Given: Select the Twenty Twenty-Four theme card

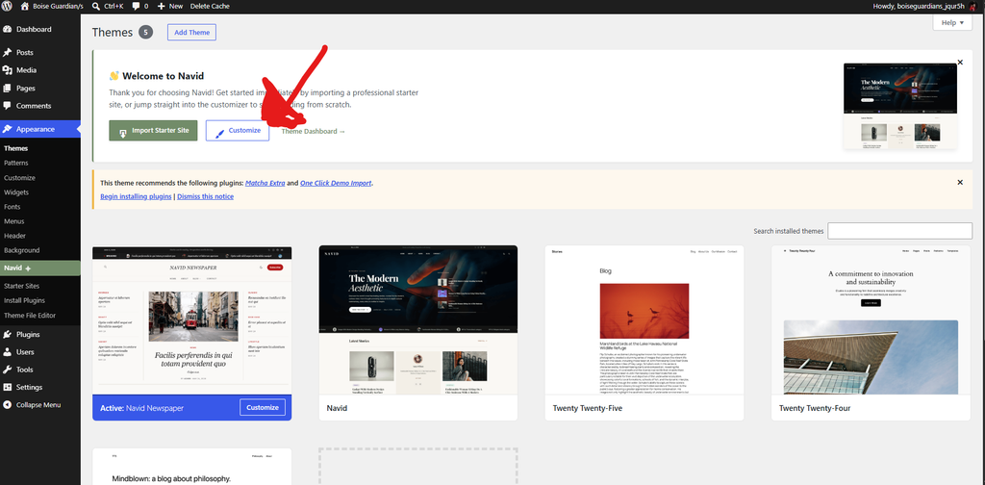Looking at the screenshot, I should pyautogui.click(x=871, y=333).
